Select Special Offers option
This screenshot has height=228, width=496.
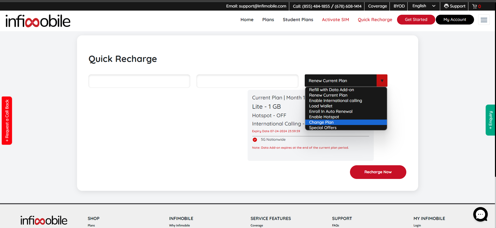[346, 128]
